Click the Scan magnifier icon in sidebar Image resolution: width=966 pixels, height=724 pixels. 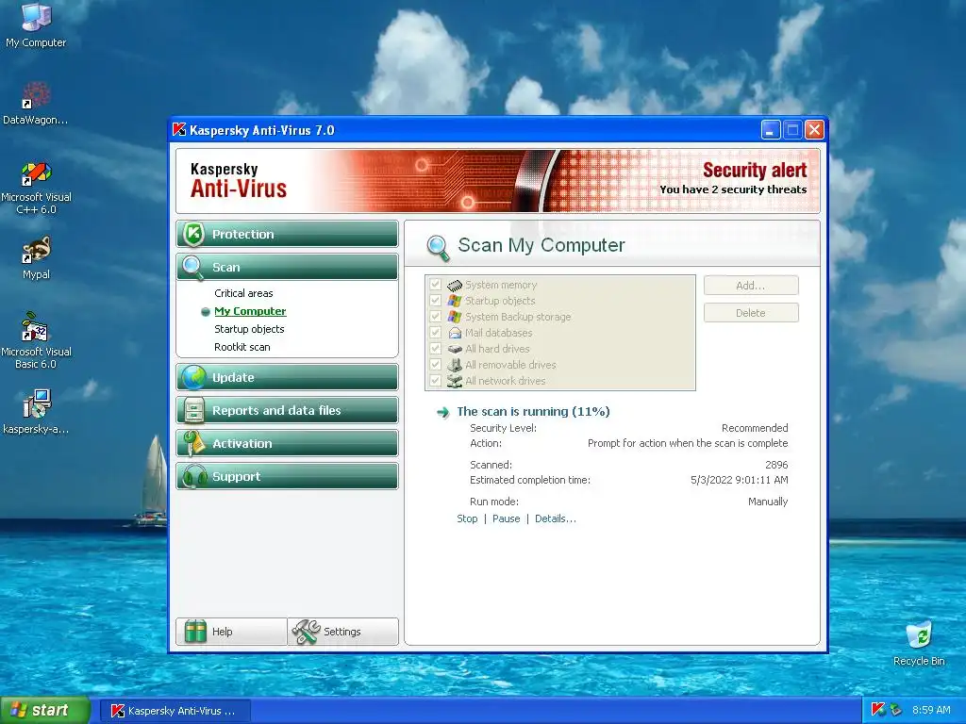point(193,267)
